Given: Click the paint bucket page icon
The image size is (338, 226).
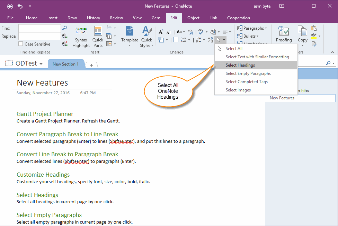Looking at the screenshot, I should [x=213, y=32].
